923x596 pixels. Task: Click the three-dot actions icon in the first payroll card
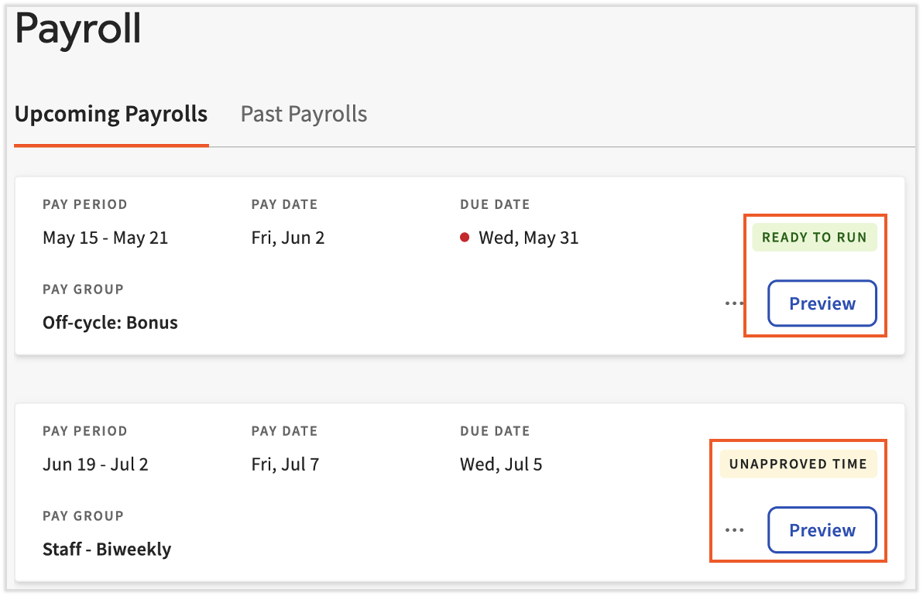(x=733, y=303)
